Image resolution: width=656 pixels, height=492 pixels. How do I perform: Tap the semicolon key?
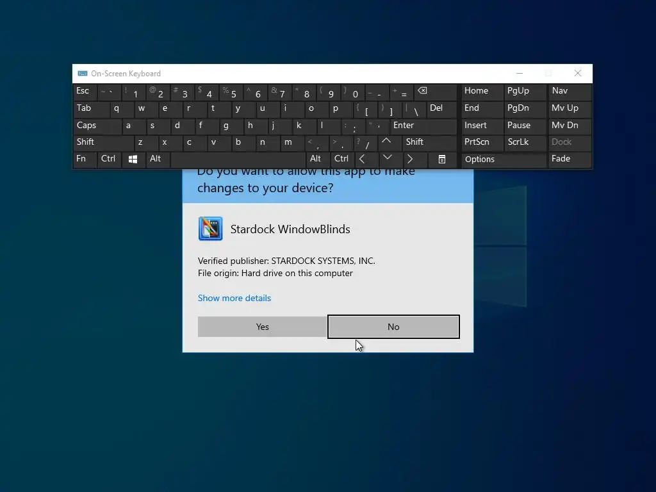click(353, 126)
